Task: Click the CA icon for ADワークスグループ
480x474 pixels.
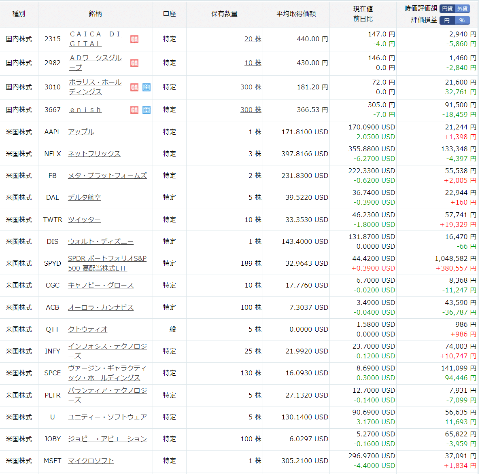Action: tap(134, 63)
